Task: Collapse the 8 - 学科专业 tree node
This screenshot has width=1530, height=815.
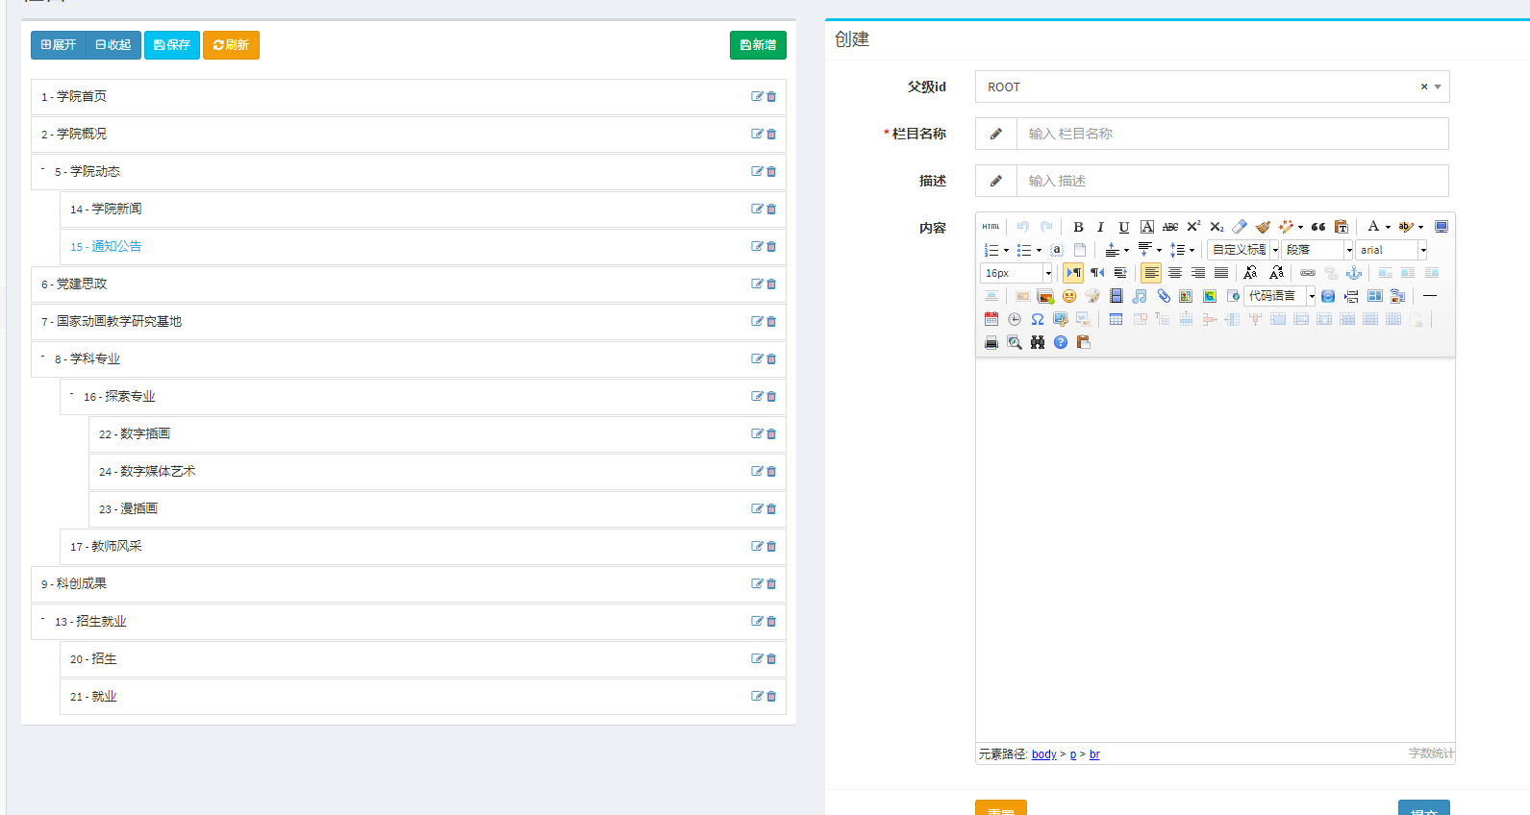Action: click(43, 357)
